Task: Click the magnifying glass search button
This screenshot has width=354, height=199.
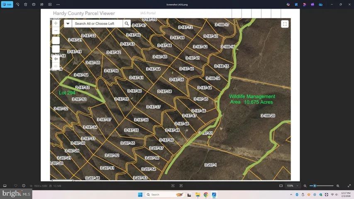Action: point(127,24)
